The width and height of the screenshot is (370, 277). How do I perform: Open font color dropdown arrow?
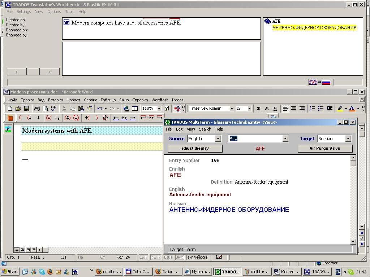(x=358, y=109)
